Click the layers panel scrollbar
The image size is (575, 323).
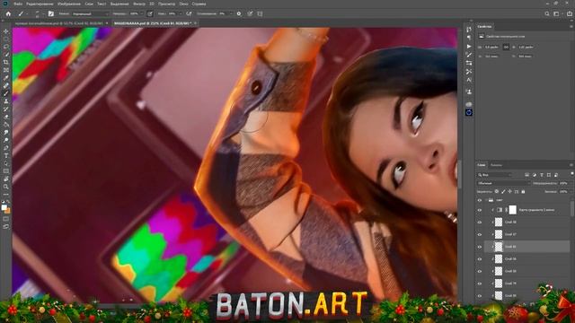(572, 208)
